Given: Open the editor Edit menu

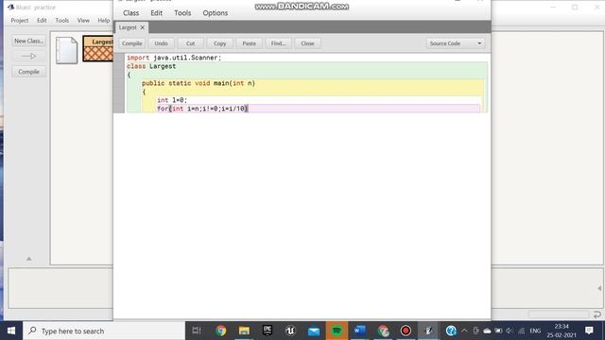Looking at the screenshot, I should coord(156,12).
